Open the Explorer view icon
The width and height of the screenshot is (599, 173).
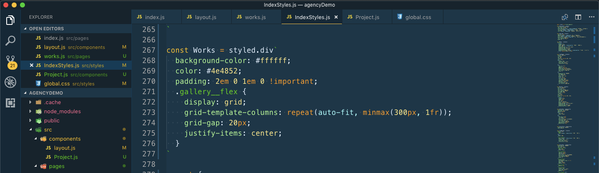(x=10, y=20)
